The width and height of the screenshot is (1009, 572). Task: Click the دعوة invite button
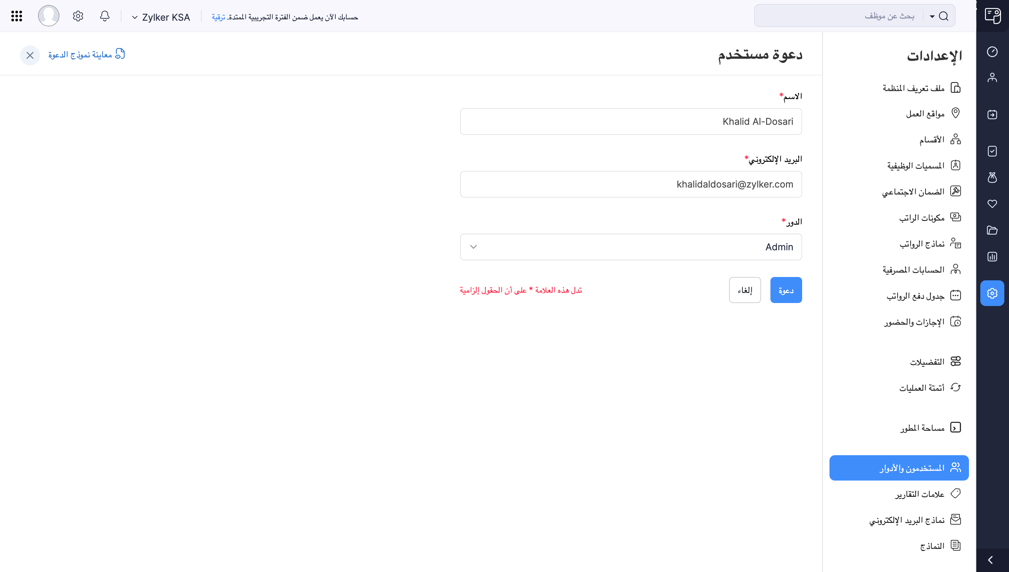(786, 290)
